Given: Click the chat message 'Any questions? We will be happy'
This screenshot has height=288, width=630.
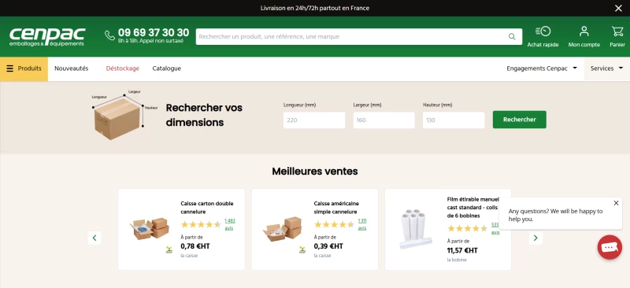Looking at the screenshot, I should (556, 216).
